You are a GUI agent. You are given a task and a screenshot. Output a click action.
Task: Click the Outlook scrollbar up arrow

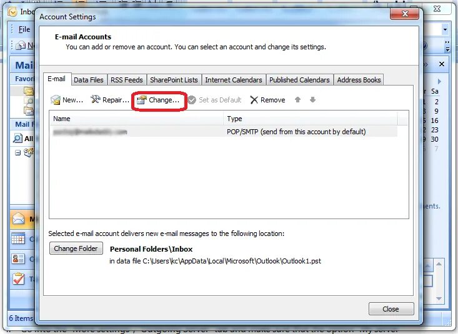pyautogui.click(x=439, y=264)
